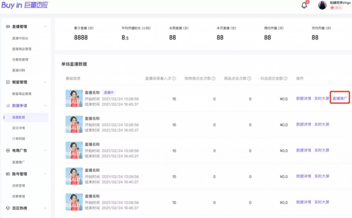Click 直播推广 link in first row
The image size is (352, 218).
340,99
